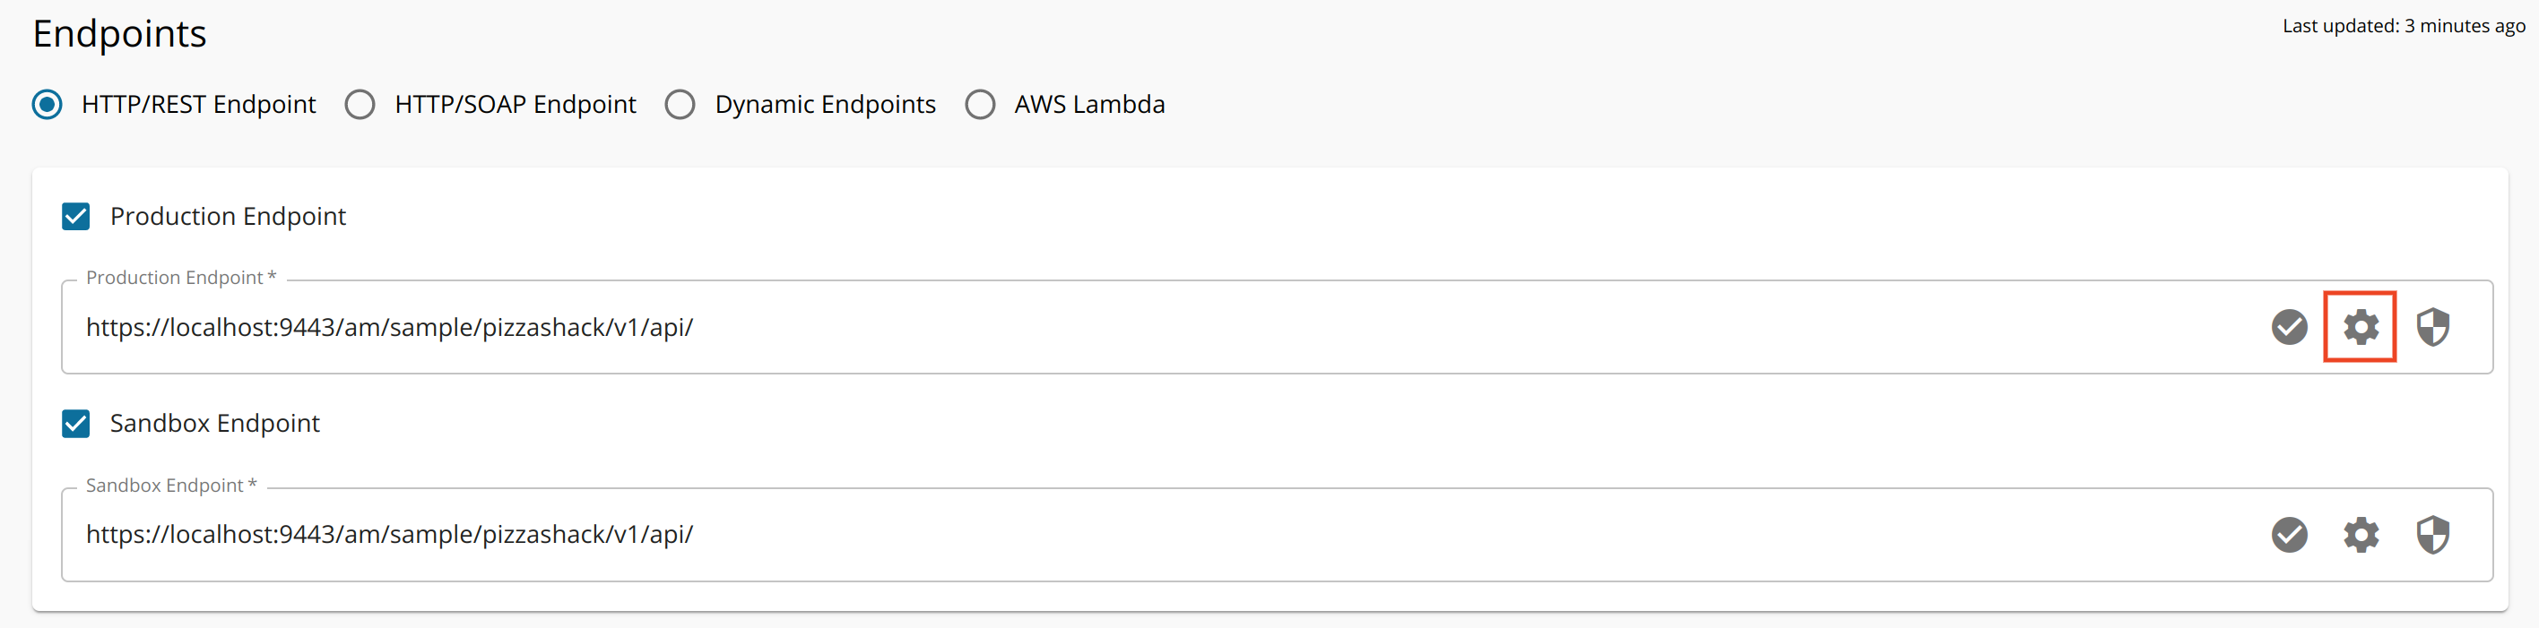The width and height of the screenshot is (2539, 628).
Task: Click the "Production Endpoint" text beside its checkbox
Action: click(228, 217)
